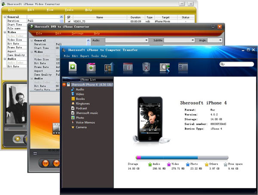Click the checklist playlist toolbar icon

pos(128,67)
